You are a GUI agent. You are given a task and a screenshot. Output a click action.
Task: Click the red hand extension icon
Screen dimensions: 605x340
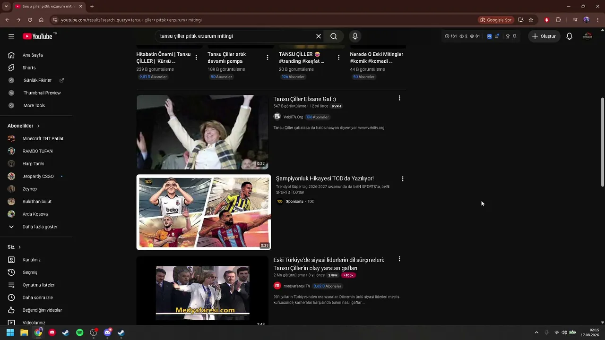click(547, 20)
